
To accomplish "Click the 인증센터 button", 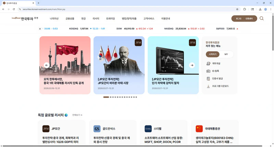I will click(x=249, y=19).
